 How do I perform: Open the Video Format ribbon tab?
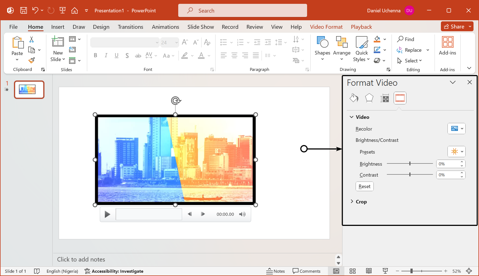(326, 27)
